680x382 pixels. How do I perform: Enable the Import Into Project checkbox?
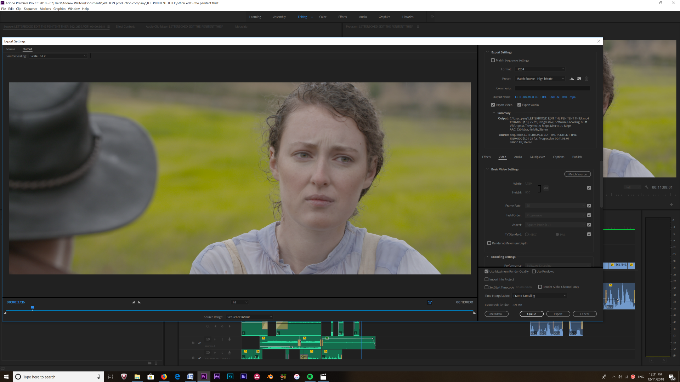pos(487,279)
